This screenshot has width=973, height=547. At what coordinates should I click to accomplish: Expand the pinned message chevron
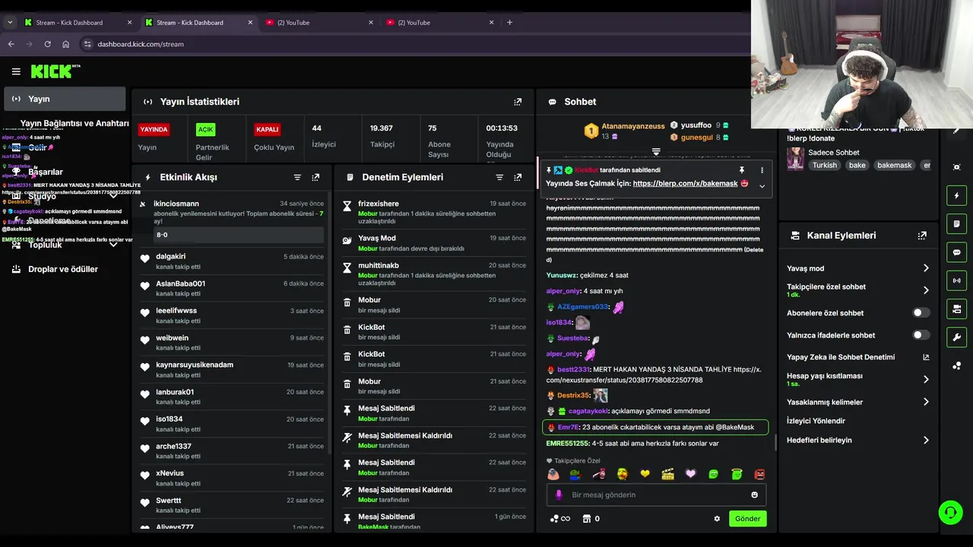[762, 185]
